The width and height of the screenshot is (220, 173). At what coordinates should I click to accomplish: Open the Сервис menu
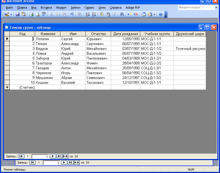click(89, 8)
